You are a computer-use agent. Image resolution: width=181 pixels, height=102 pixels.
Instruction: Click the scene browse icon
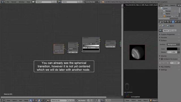point(59,2)
